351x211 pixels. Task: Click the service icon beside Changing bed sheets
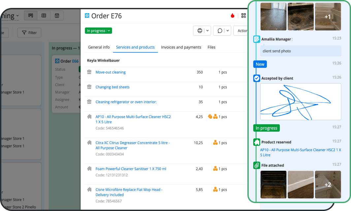tap(89, 87)
